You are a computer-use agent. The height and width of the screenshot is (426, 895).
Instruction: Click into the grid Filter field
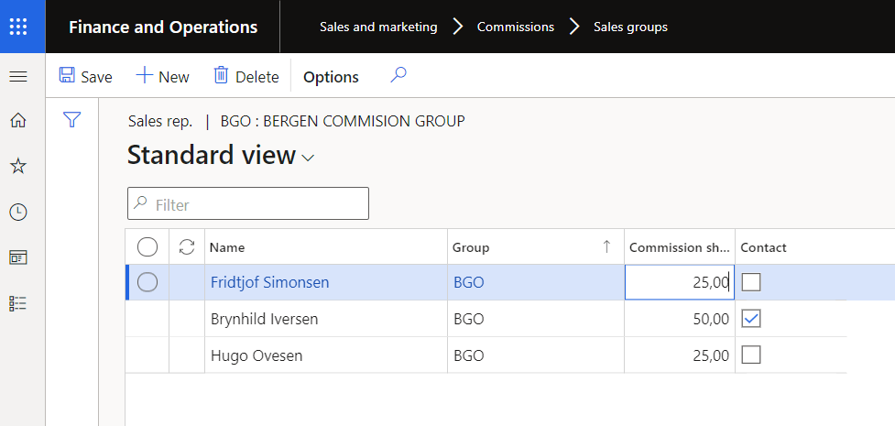tap(256, 204)
